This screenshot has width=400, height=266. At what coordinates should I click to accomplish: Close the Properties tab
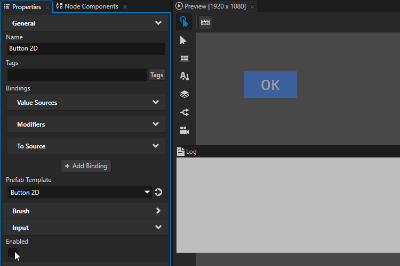[47, 7]
